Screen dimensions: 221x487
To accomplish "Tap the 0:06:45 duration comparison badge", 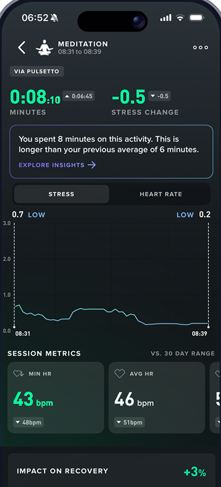I will [x=79, y=96].
